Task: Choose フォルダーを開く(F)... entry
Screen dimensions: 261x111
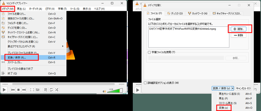Action: point(33,23)
